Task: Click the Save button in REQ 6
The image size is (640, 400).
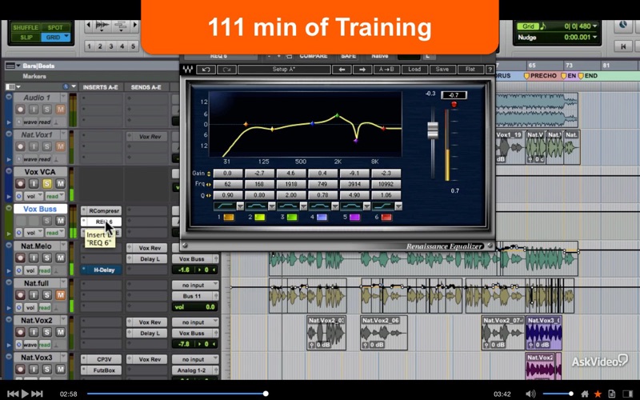Action: click(442, 70)
